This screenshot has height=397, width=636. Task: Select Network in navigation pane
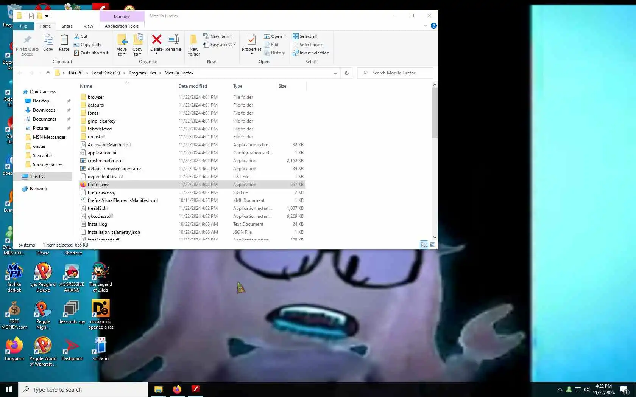click(x=38, y=189)
